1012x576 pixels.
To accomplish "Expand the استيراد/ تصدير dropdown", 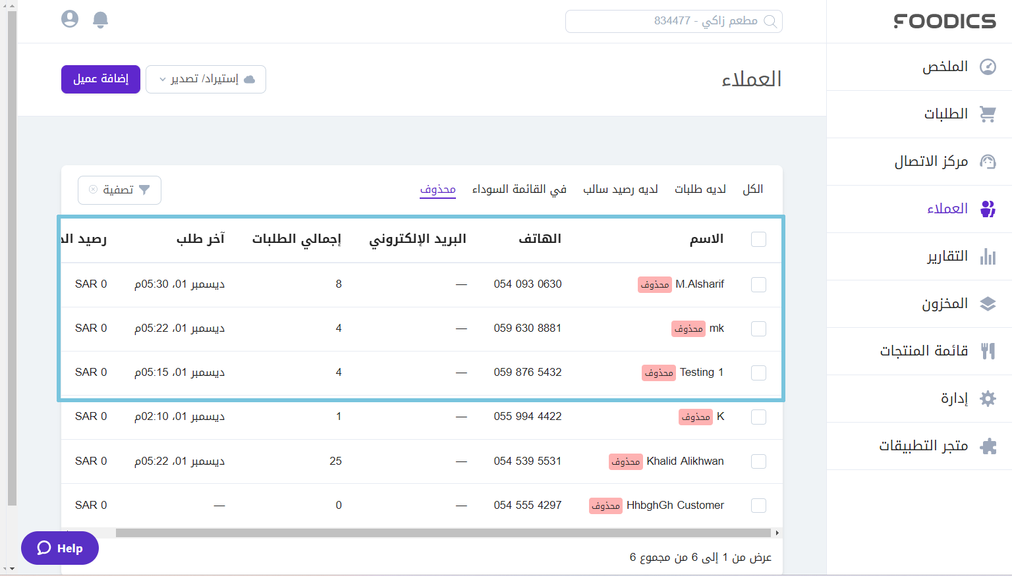I will pyautogui.click(x=206, y=79).
